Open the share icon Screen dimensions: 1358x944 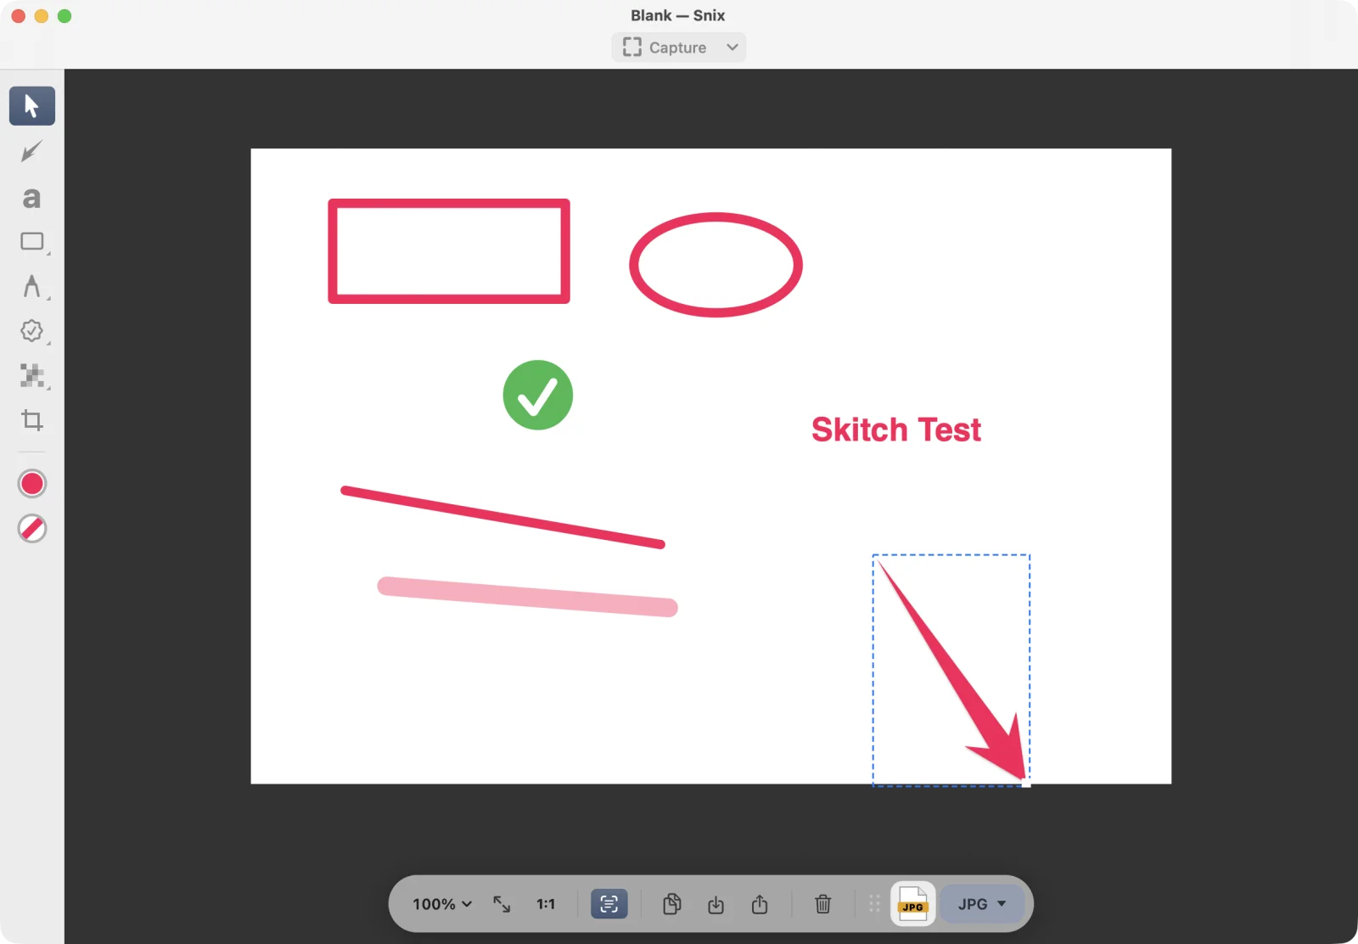pos(760,904)
